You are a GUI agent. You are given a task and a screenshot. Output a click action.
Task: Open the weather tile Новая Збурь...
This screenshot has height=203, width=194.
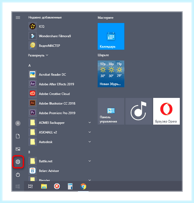[111, 74]
